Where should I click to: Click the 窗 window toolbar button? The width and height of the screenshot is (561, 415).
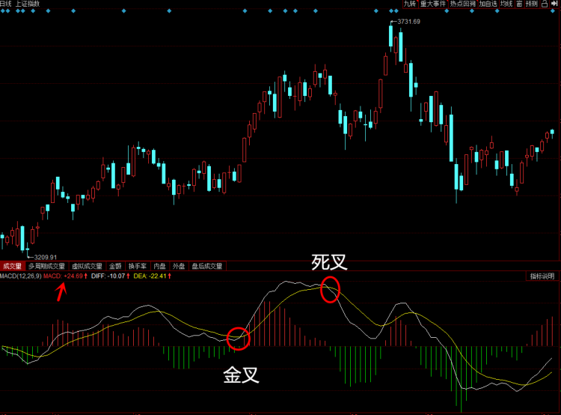[x=519, y=4]
